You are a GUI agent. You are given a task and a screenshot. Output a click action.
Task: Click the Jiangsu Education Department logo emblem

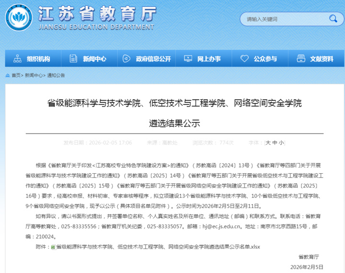pyautogui.click(x=19, y=18)
